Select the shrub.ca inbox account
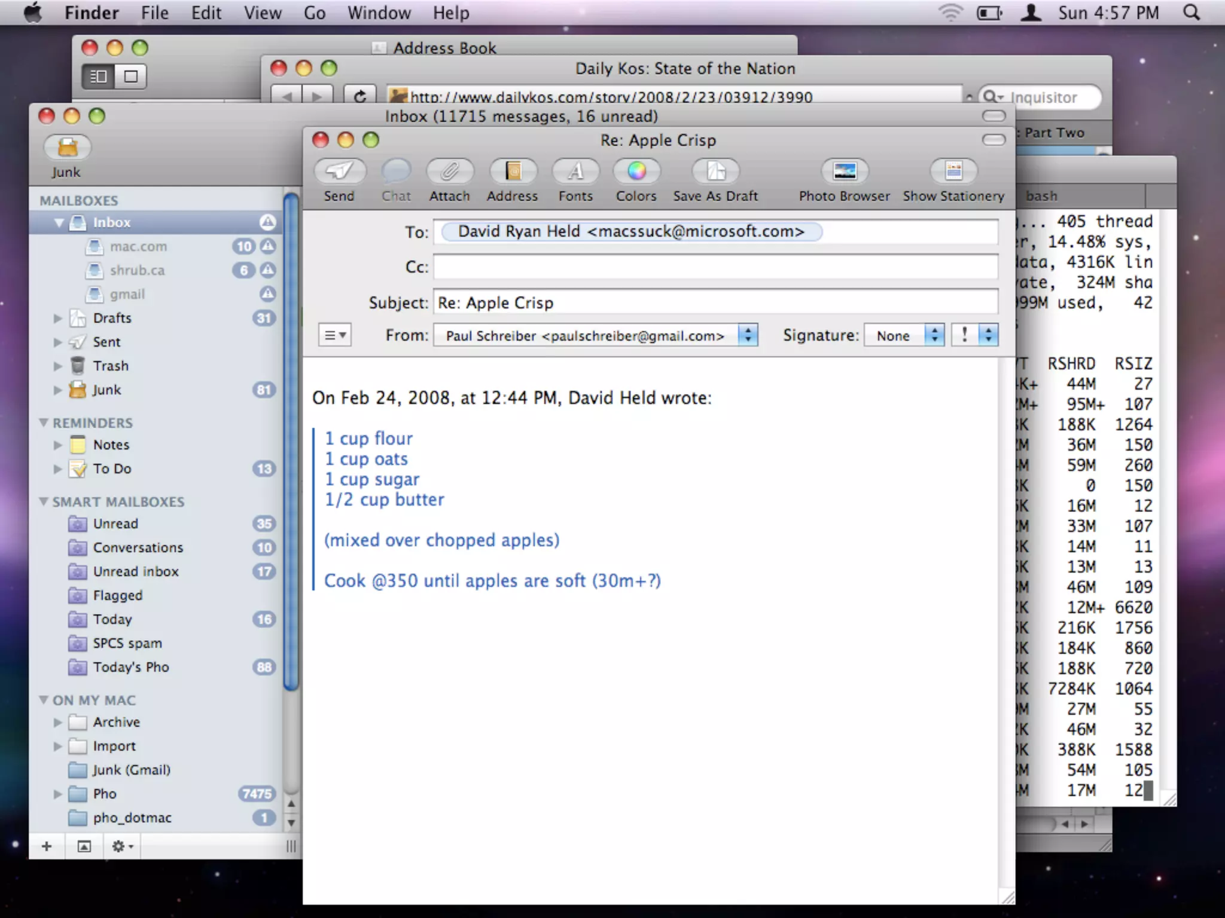1225x918 pixels. [156, 270]
